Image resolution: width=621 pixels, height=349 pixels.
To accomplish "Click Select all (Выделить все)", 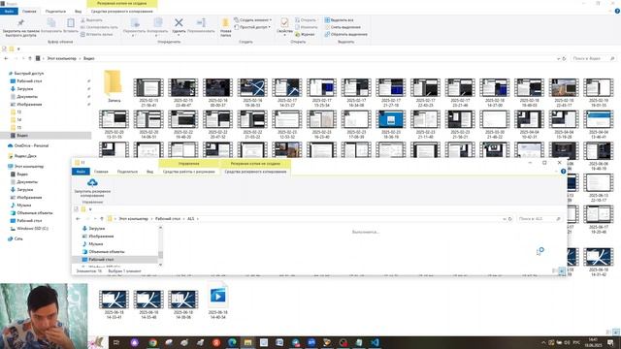I will point(339,19).
